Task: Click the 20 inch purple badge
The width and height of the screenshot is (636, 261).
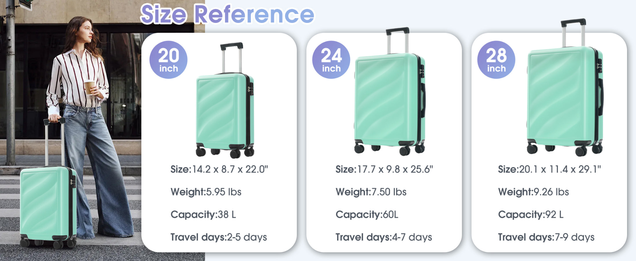Action: click(x=168, y=60)
